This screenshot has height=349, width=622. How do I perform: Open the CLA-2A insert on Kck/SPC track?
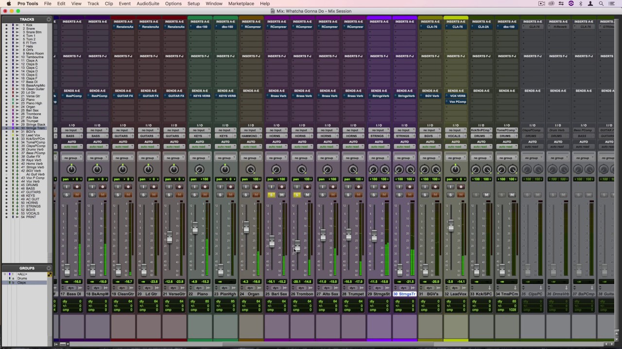tap(482, 27)
